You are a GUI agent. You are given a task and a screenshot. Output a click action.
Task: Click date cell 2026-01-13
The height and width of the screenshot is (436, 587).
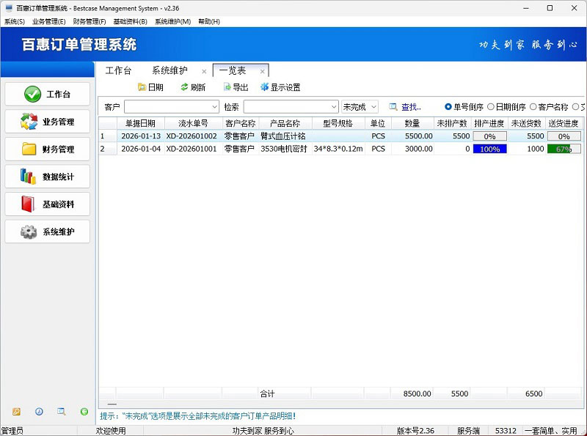coord(140,136)
